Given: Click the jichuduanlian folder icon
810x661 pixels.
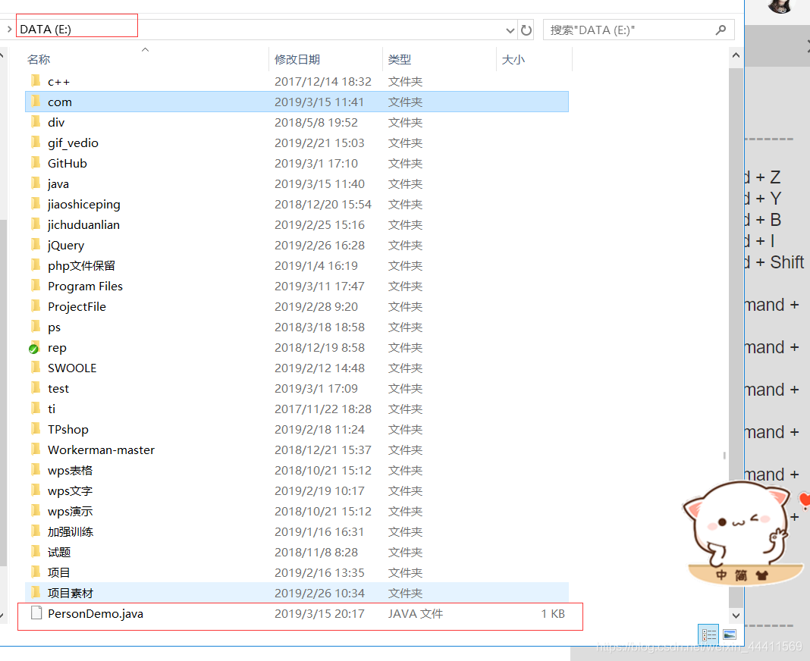Looking at the screenshot, I should (x=36, y=224).
